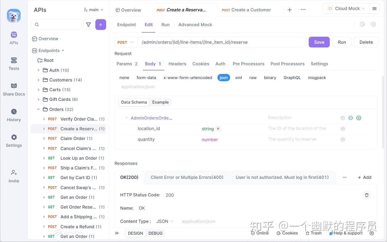The width and height of the screenshot is (387, 242).
Task: Open the POST method dropdown
Action: [x=126, y=42]
